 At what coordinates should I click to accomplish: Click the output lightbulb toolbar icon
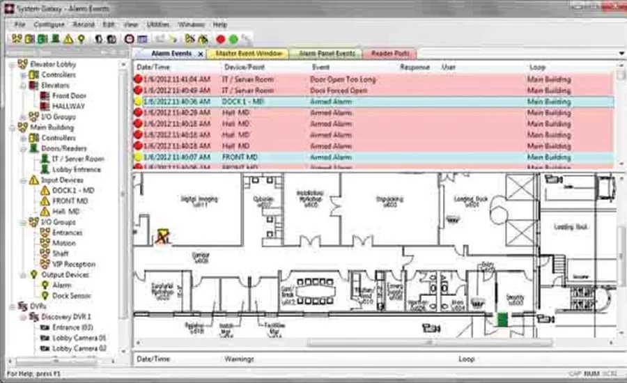coord(82,39)
